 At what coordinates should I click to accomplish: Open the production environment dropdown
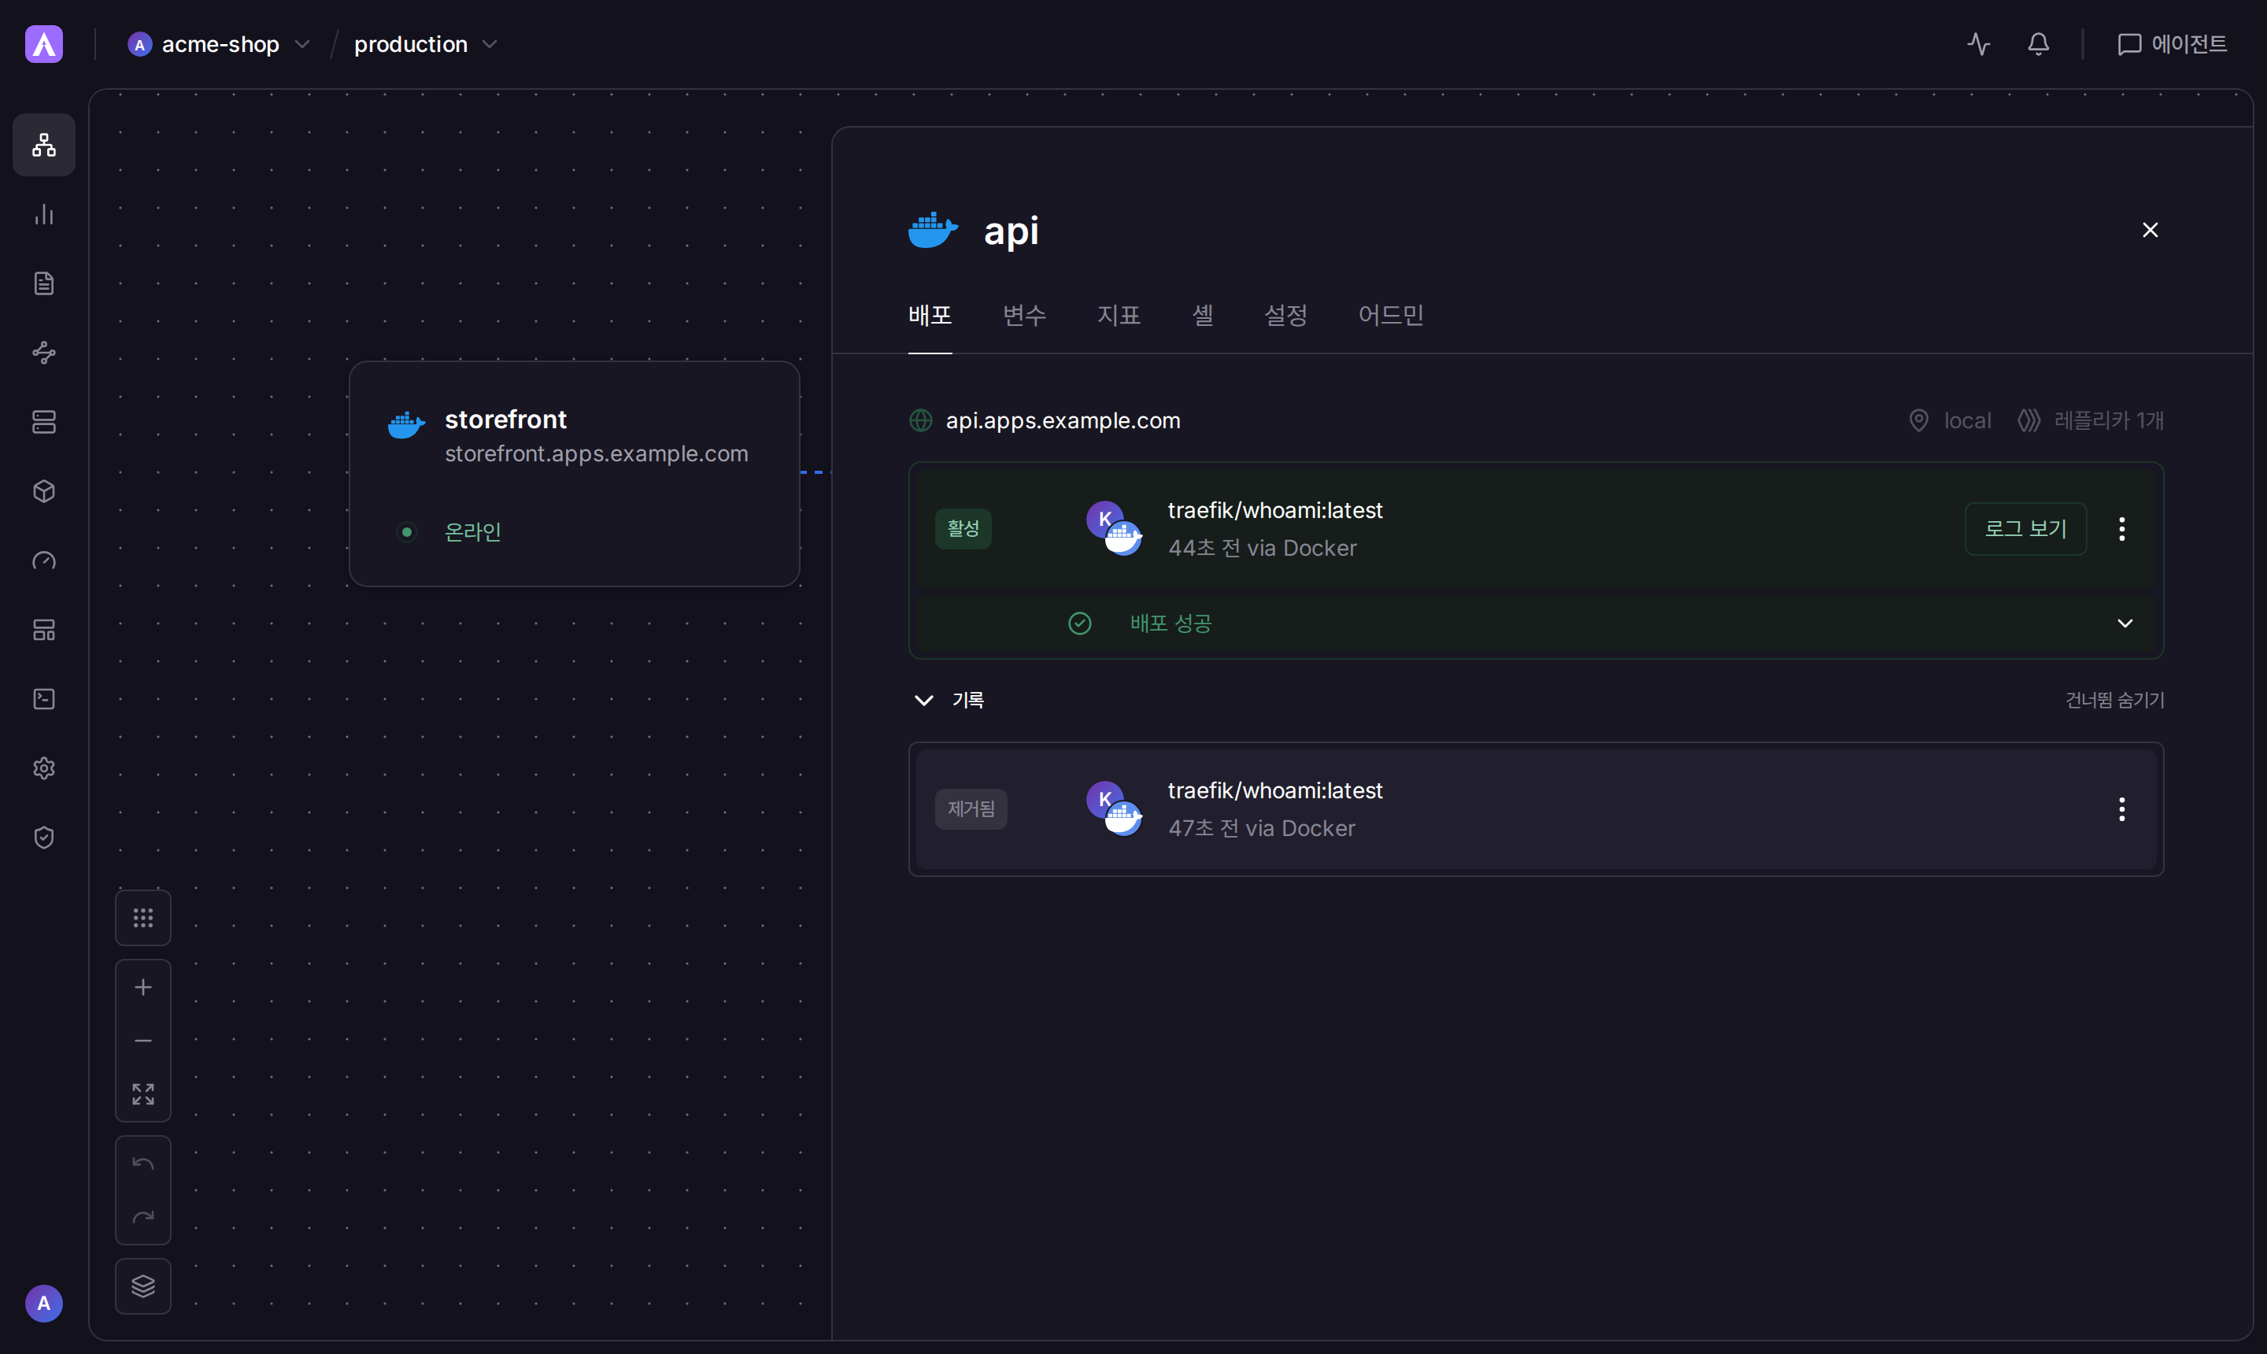pyautogui.click(x=425, y=44)
